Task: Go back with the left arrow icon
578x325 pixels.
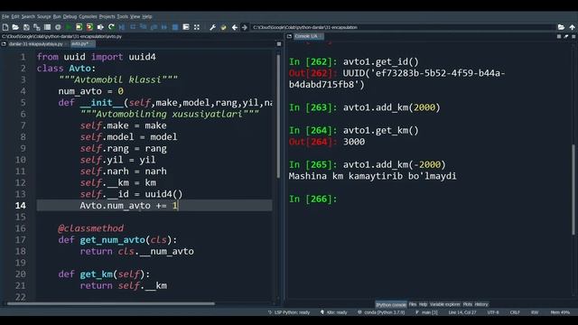Action: pos(235,27)
